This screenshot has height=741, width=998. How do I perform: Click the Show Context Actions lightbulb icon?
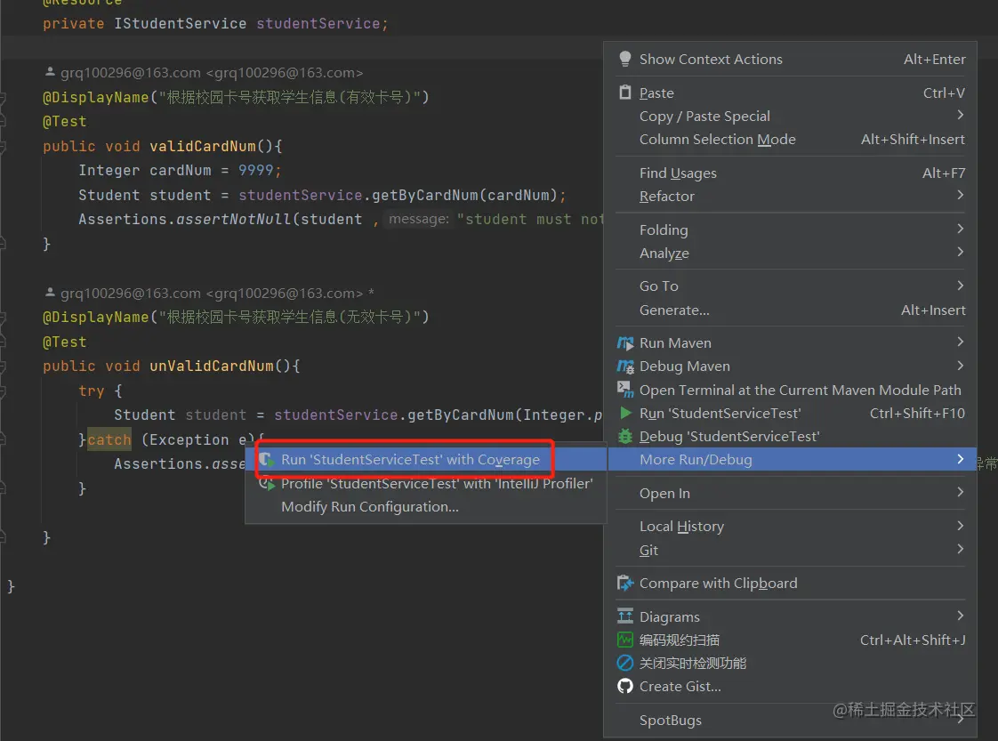point(625,60)
